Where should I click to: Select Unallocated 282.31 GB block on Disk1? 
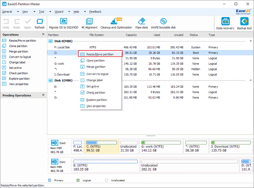pos(189,165)
